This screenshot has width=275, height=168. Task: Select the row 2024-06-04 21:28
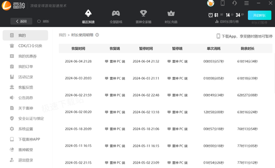click(x=165, y=61)
